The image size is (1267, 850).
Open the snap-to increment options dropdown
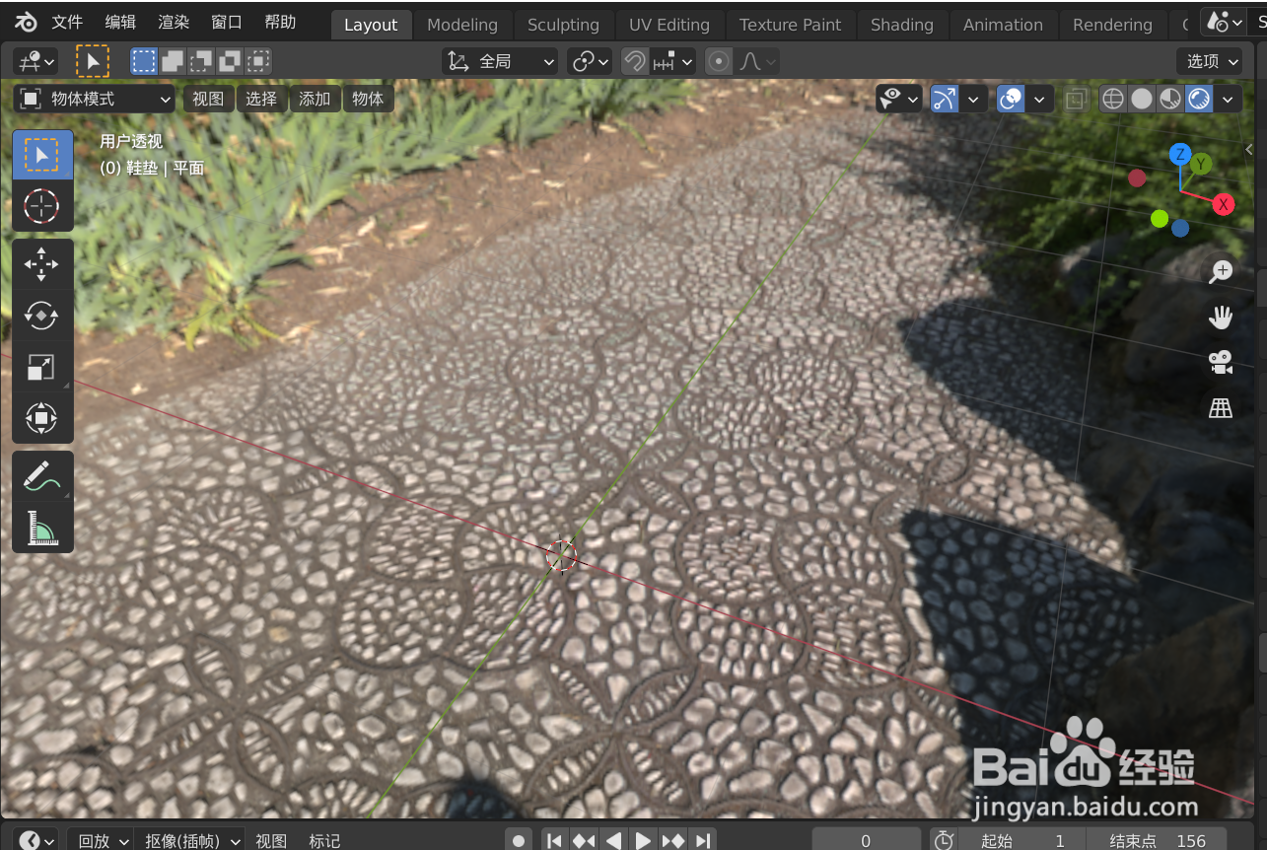(x=673, y=62)
